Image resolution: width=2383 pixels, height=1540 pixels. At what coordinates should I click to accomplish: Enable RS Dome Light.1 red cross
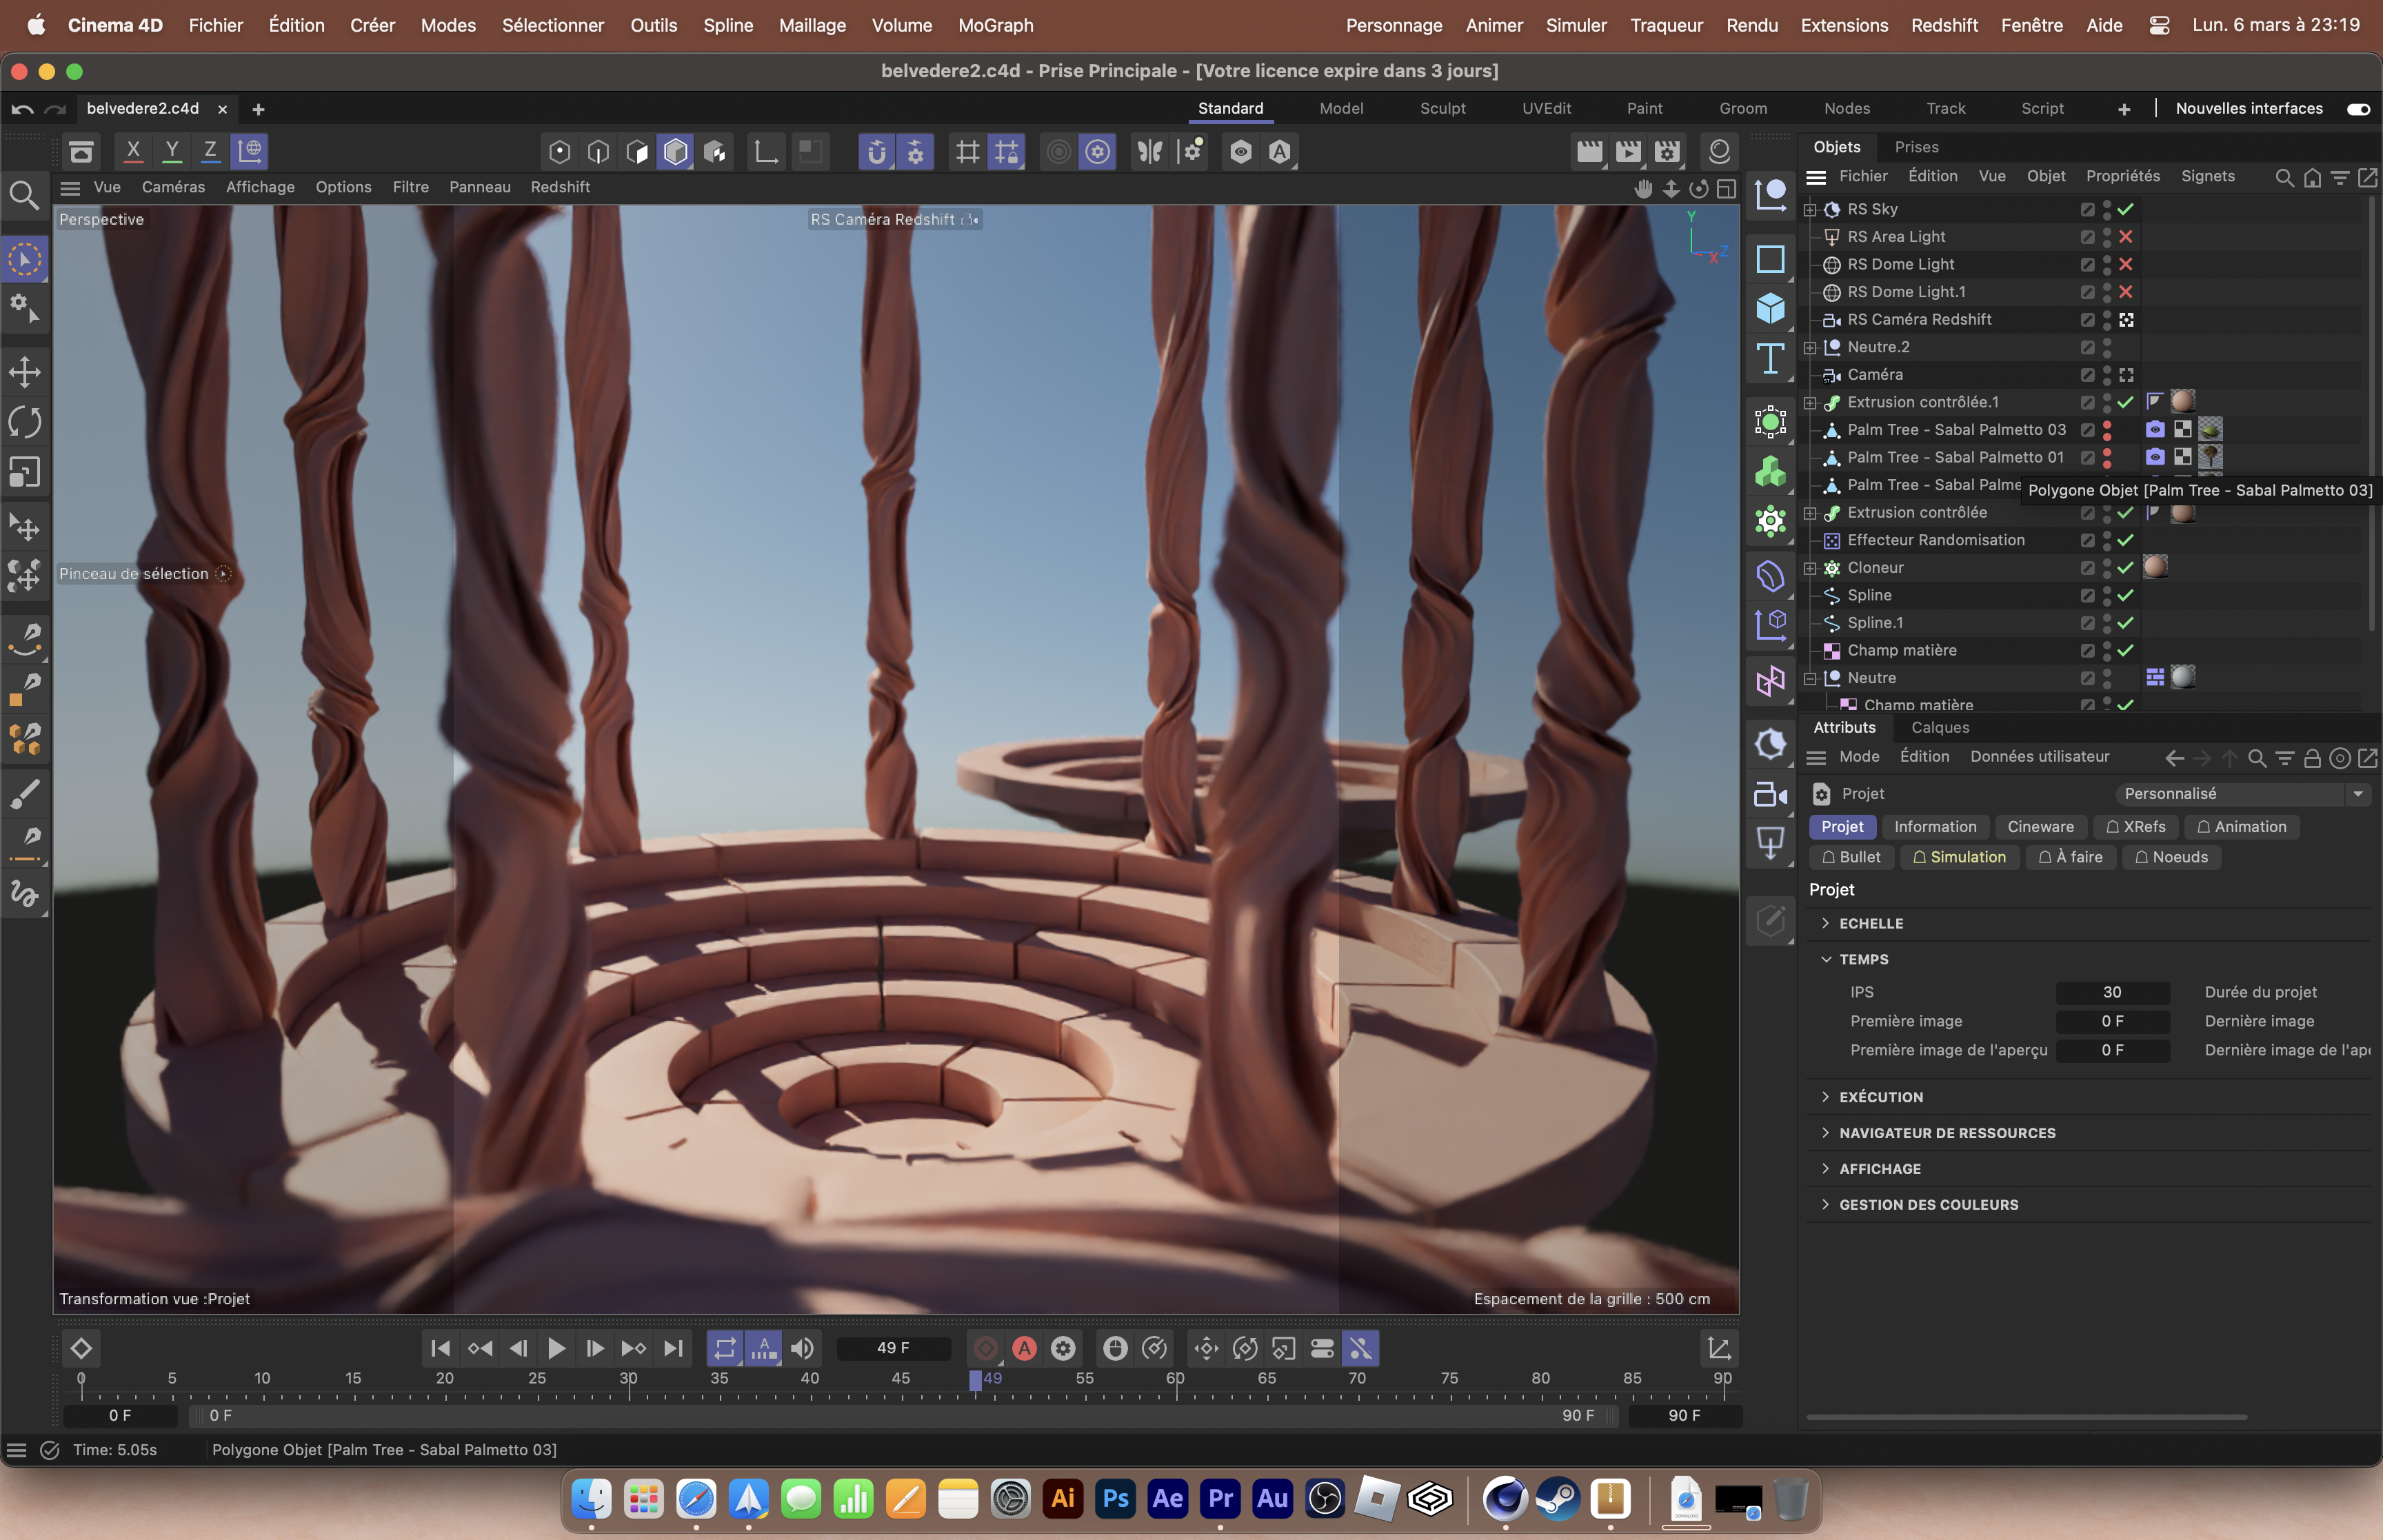pyautogui.click(x=2126, y=292)
